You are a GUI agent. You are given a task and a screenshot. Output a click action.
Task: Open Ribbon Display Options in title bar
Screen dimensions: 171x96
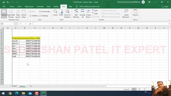coord(149,2)
